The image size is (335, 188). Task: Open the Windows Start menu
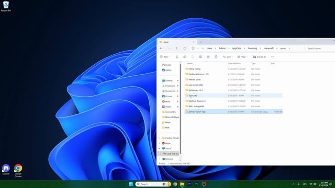pos(131,184)
